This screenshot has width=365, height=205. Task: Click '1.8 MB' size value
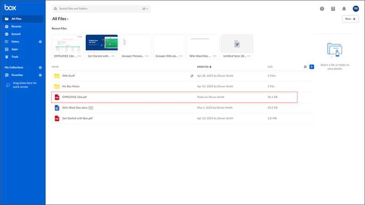(x=272, y=118)
